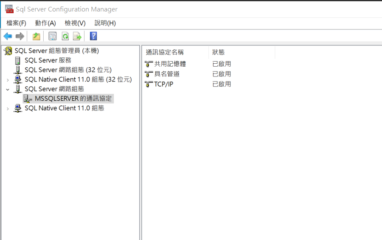Screen dimensions: 382x240
Task: Click the protocol icon beside 共用記憶體
Action: 149,64
